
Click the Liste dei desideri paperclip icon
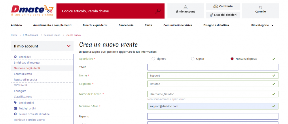click(211, 15)
